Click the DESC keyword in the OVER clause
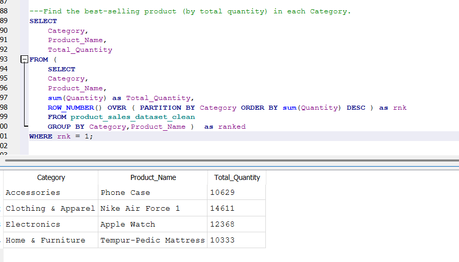 click(x=356, y=108)
